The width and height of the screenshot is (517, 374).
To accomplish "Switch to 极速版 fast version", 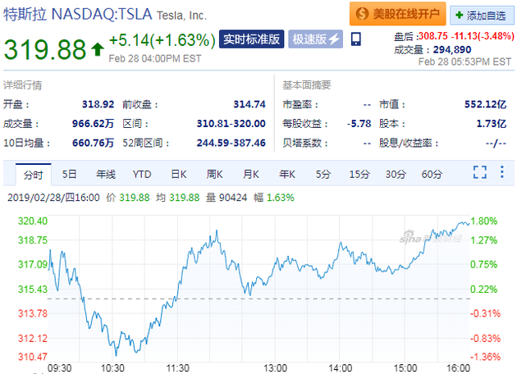I will 316,39.
